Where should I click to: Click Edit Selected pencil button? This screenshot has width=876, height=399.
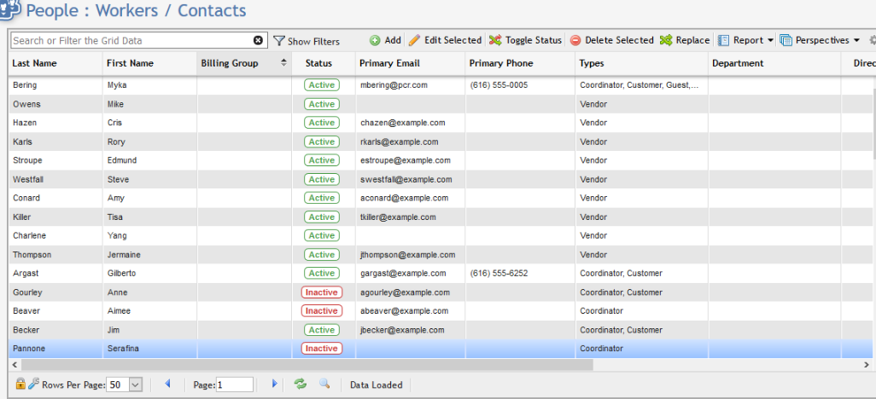coord(445,40)
